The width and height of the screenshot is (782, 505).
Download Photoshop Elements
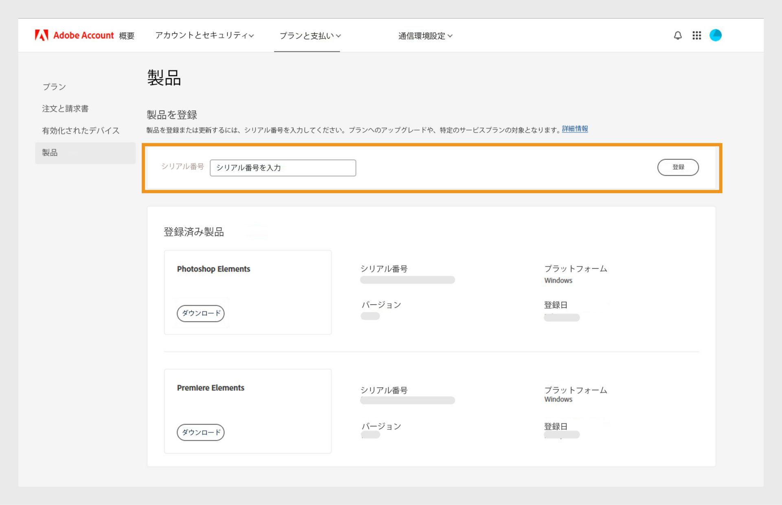coord(201,313)
